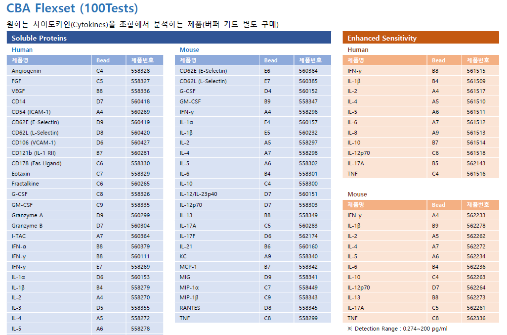Viewport: 507px width, 335px height.
Task: Select the MCP-1 product name
Action: [188, 267]
